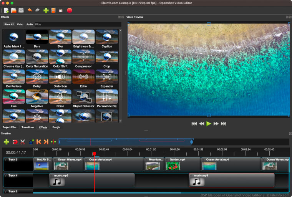This screenshot has width=292, height=197.
Task: Open the Track 4 dropdown arrow
Action: [6, 175]
